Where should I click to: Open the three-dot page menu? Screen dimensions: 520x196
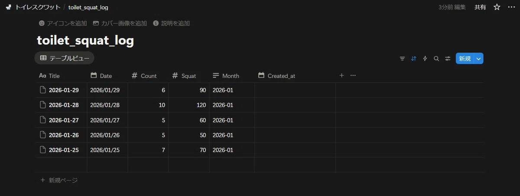pyautogui.click(x=511, y=7)
